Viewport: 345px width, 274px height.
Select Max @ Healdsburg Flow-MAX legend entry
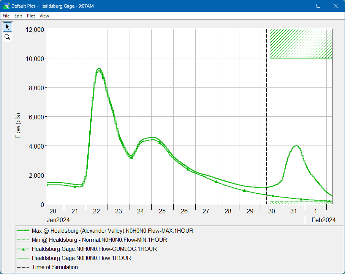click(112, 231)
